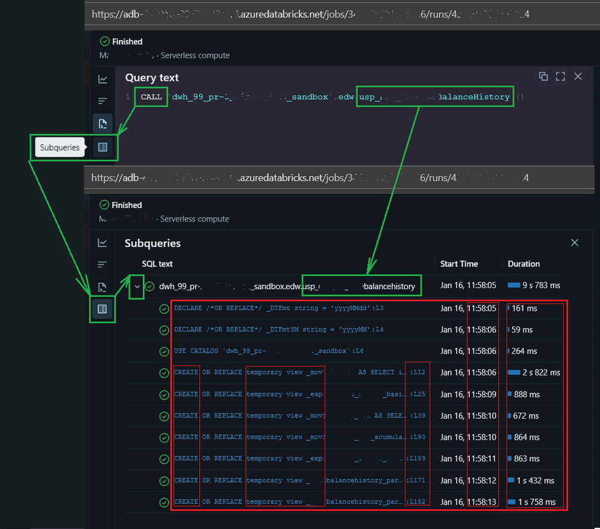Select the CALL keyword in the query editor
Image resolution: width=600 pixels, height=529 pixels.
[x=150, y=96]
